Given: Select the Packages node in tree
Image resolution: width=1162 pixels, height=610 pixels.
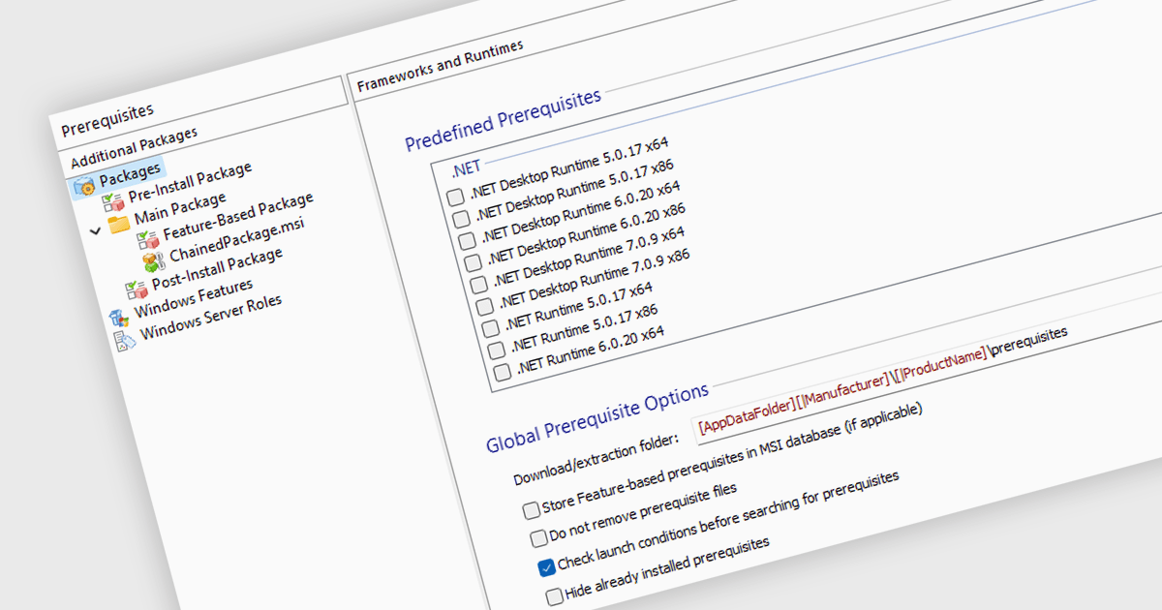Looking at the screenshot, I should 130,173.
